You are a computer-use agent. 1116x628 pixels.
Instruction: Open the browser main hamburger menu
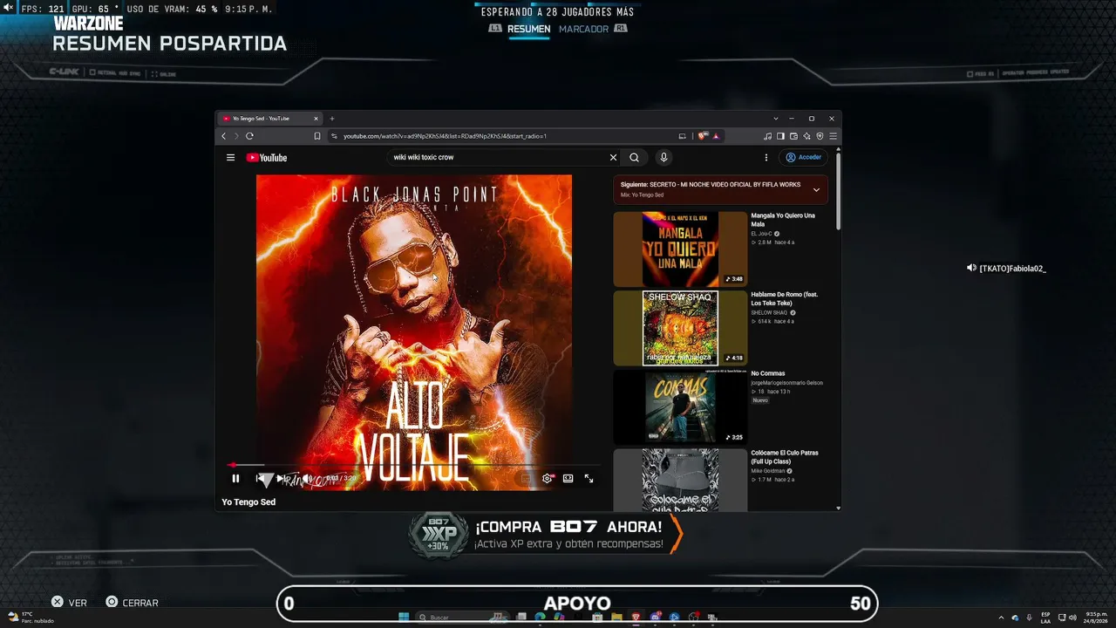[x=834, y=136]
